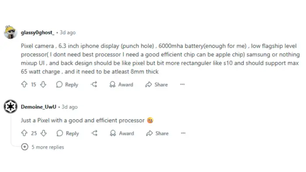Open Demoine_UwU's avatar icon
This screenshot has height=172, width=306.
10,107
